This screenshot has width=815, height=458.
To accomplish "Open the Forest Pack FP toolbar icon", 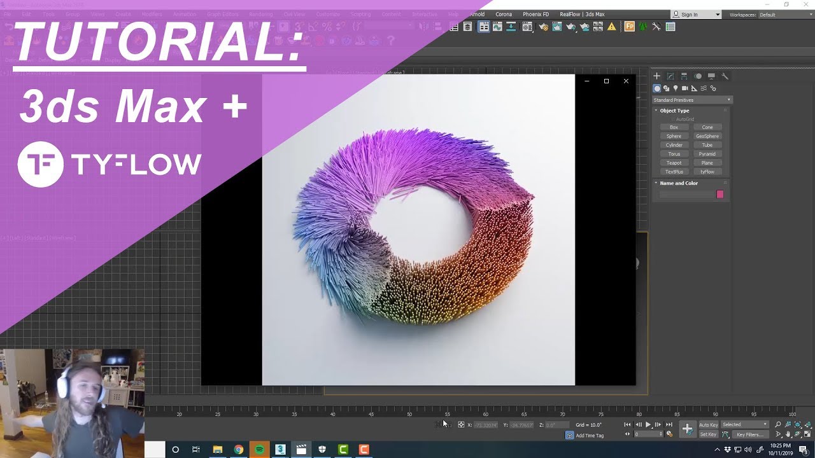I will (629, 27).
